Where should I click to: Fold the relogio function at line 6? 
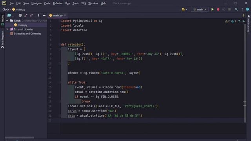(60, 44)
